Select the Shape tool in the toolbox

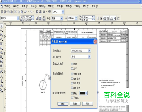click(1, 30)
